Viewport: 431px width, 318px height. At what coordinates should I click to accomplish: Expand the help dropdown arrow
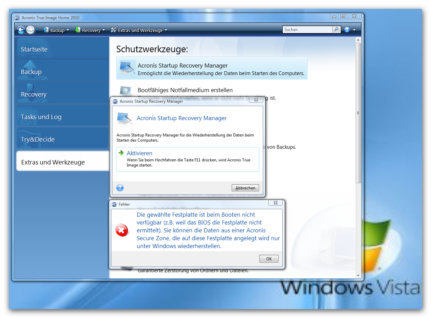point(354,30)
